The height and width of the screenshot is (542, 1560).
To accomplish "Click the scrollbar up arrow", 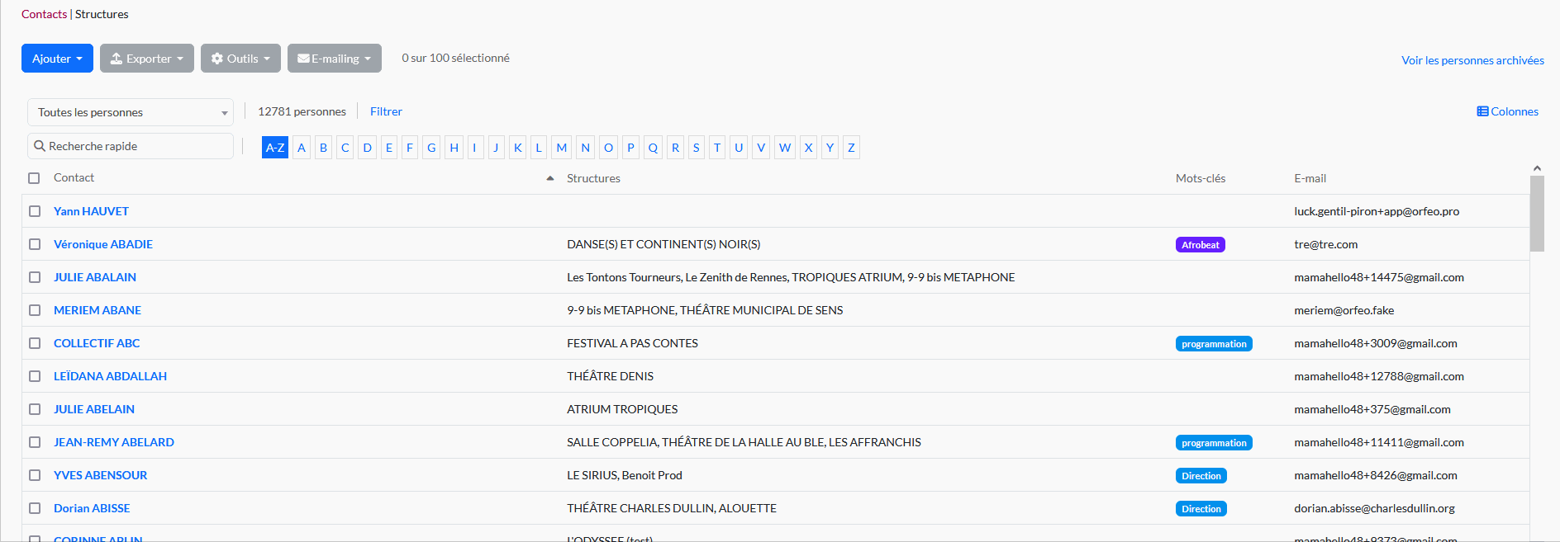I will point(1537,168).
